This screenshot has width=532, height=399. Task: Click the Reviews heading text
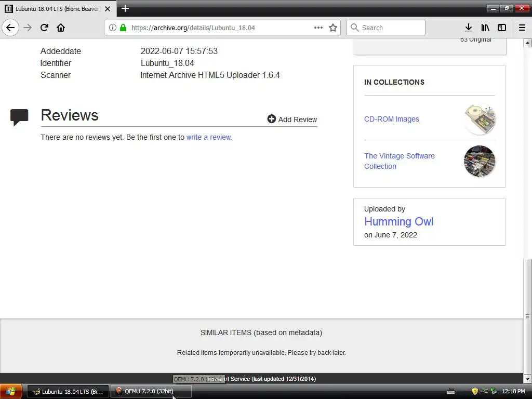pos(70,115)
